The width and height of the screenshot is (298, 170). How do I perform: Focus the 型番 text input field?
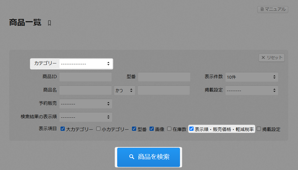pos(164,77)
